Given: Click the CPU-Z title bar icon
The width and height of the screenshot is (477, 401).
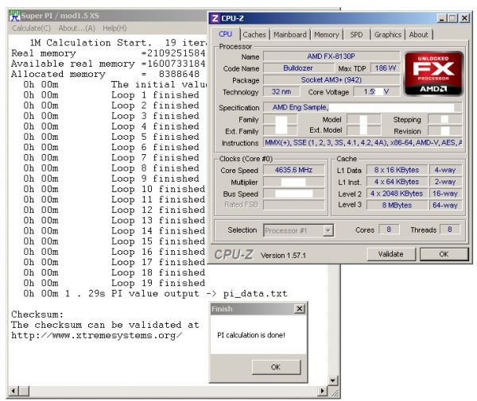Looking at the screenshot, I should [216, 18].
